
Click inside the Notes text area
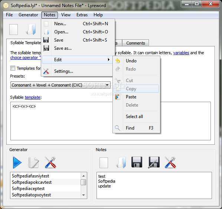[154, 185]
